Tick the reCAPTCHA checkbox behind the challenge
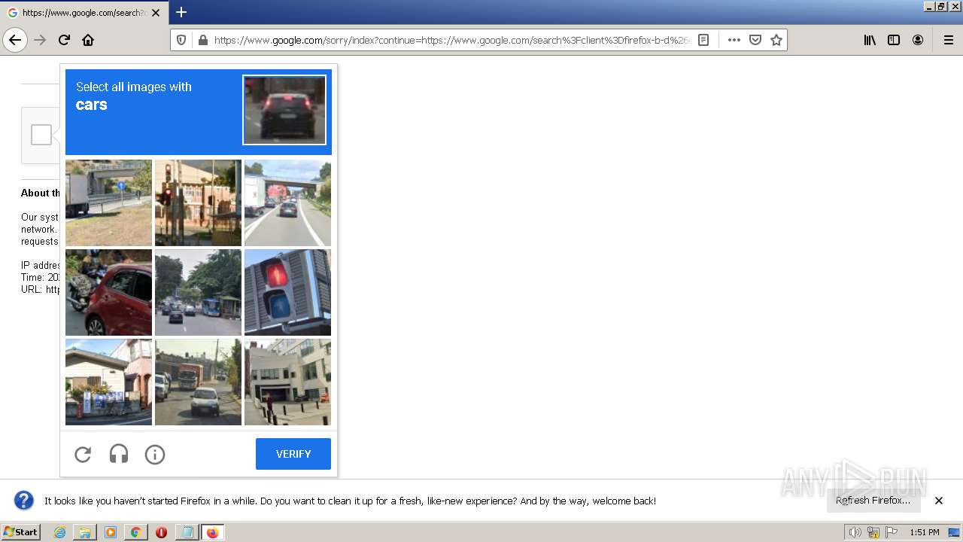Image resolution: width=963 pixels, height=542 pixels. pos(41,135)
